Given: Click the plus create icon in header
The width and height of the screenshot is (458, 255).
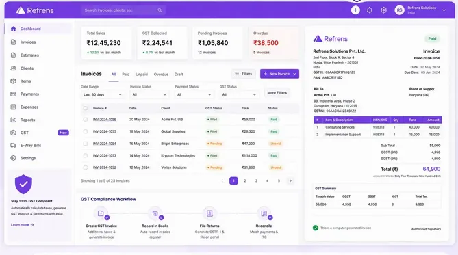Looking at the screenshot, I should pyautogui.click(x=355, y=10).
